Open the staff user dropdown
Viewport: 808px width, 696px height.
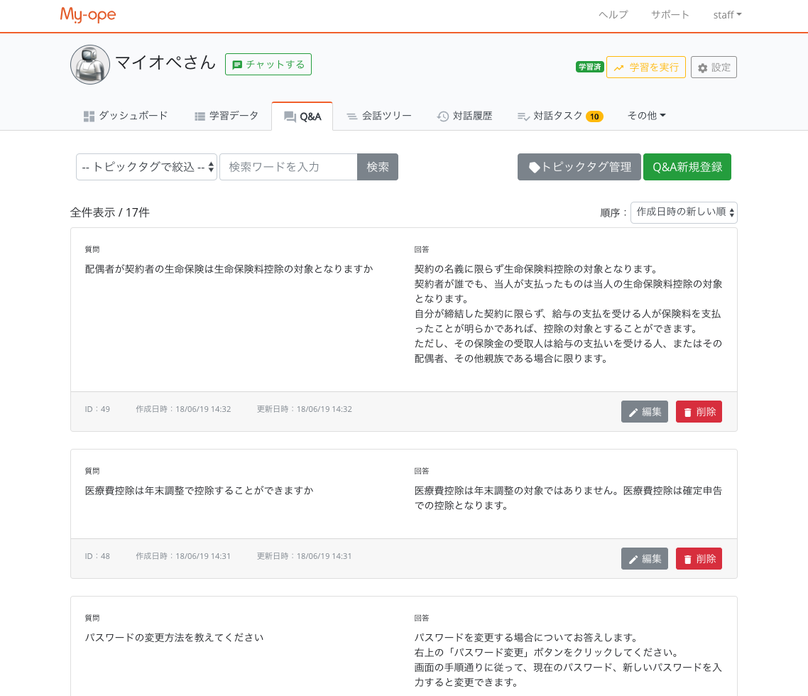(x=727, y=15)
